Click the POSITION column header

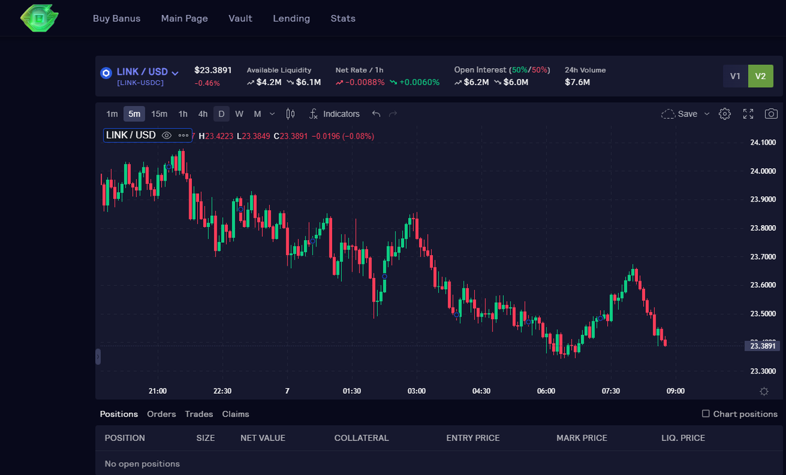[x=125, y=438]
